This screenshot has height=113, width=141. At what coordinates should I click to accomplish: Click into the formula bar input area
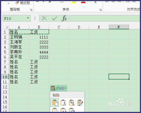pyautogui.click(x=105, y=18)
